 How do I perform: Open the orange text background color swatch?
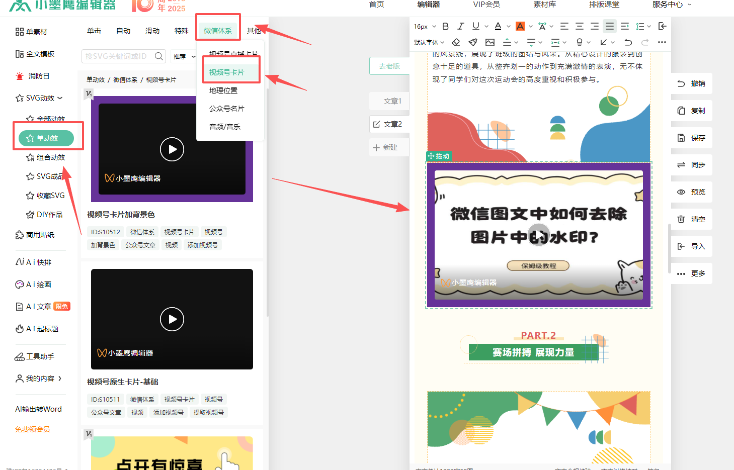pos(520,26)
